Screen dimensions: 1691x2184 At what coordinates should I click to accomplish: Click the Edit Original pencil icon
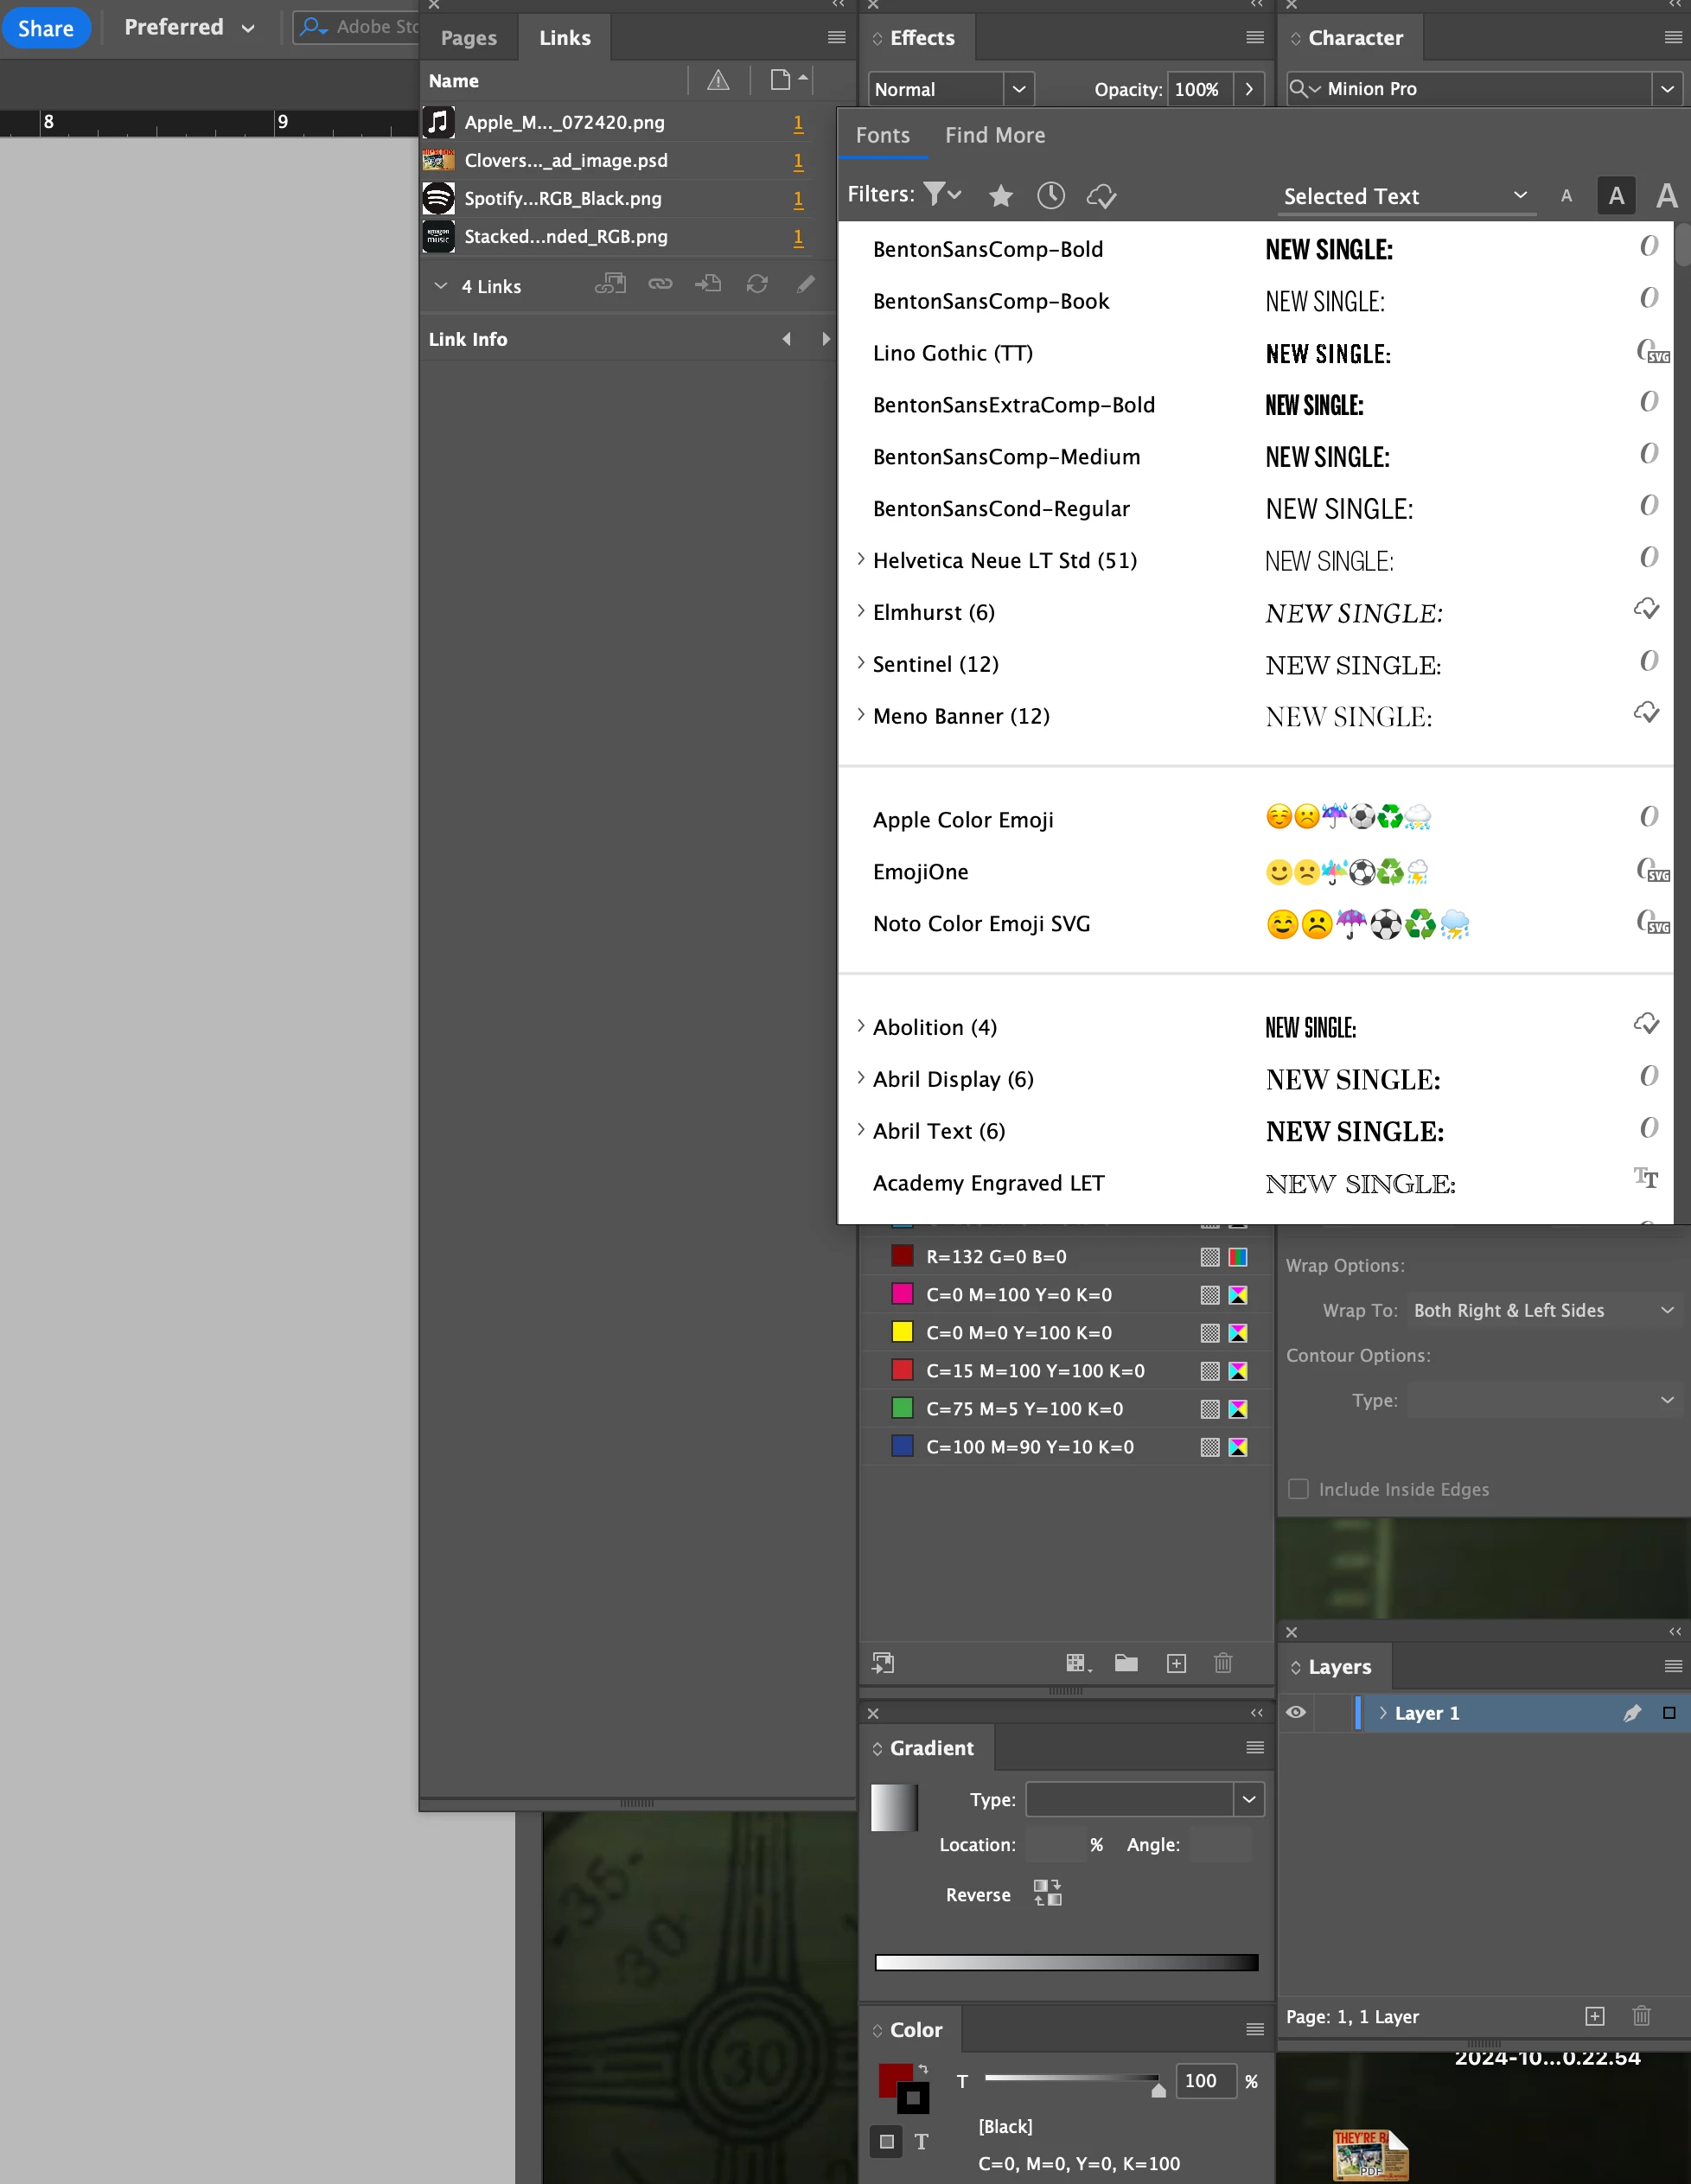tap(805, 285)
